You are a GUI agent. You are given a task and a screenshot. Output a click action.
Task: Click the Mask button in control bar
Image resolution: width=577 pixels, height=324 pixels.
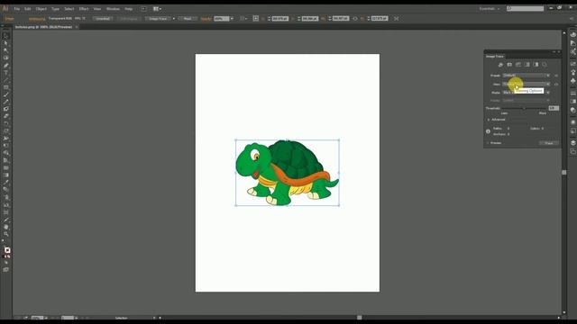[188, 18]
